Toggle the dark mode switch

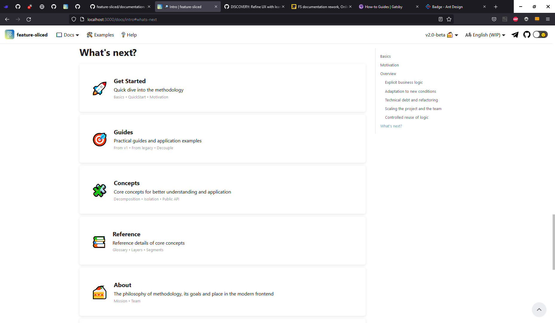[x=540, y=34]
